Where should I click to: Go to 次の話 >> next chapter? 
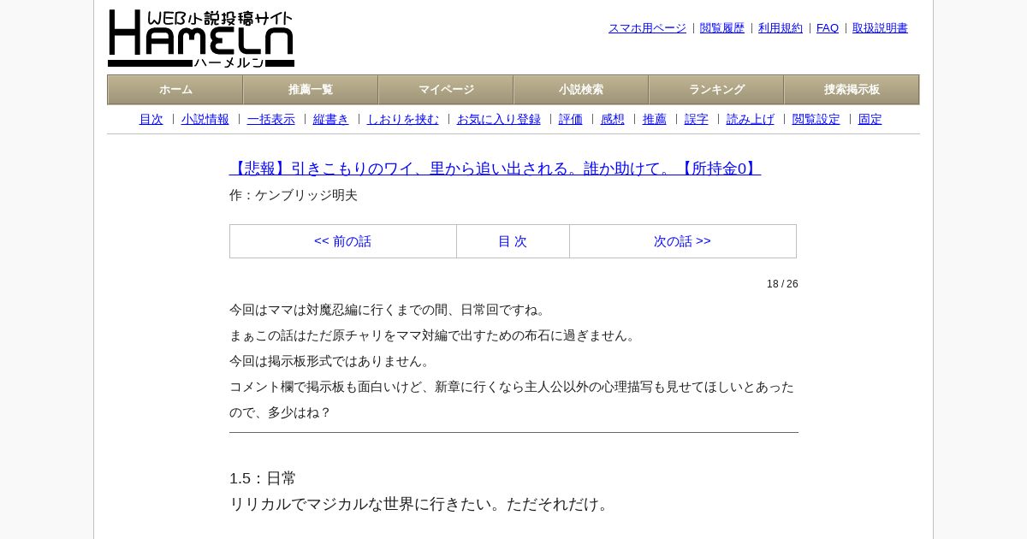click(682, 241)
